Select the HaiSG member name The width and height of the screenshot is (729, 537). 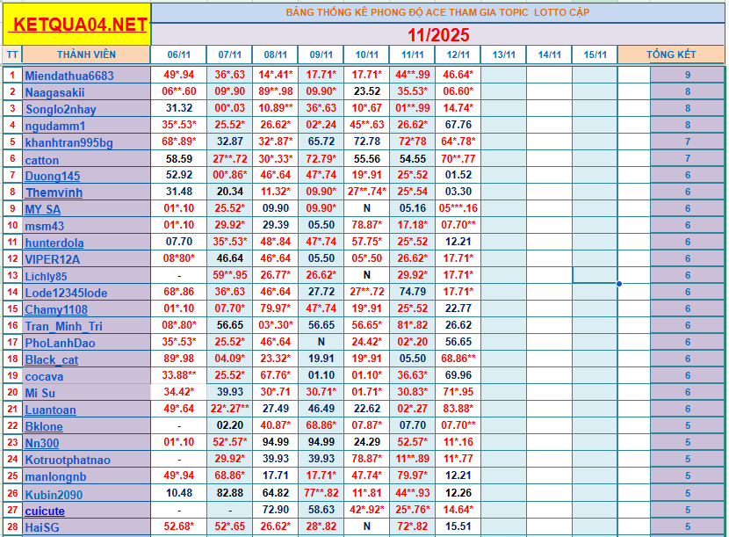click(x=42, y=527)
